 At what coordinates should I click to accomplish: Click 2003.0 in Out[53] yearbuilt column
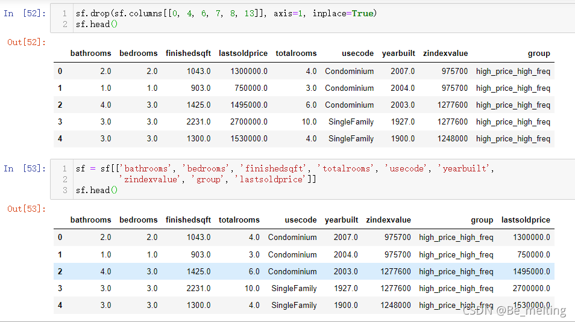click(346, 272)
